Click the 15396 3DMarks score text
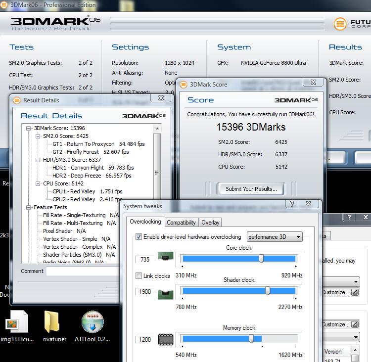The image size is (371, 362). pos(251,127)
